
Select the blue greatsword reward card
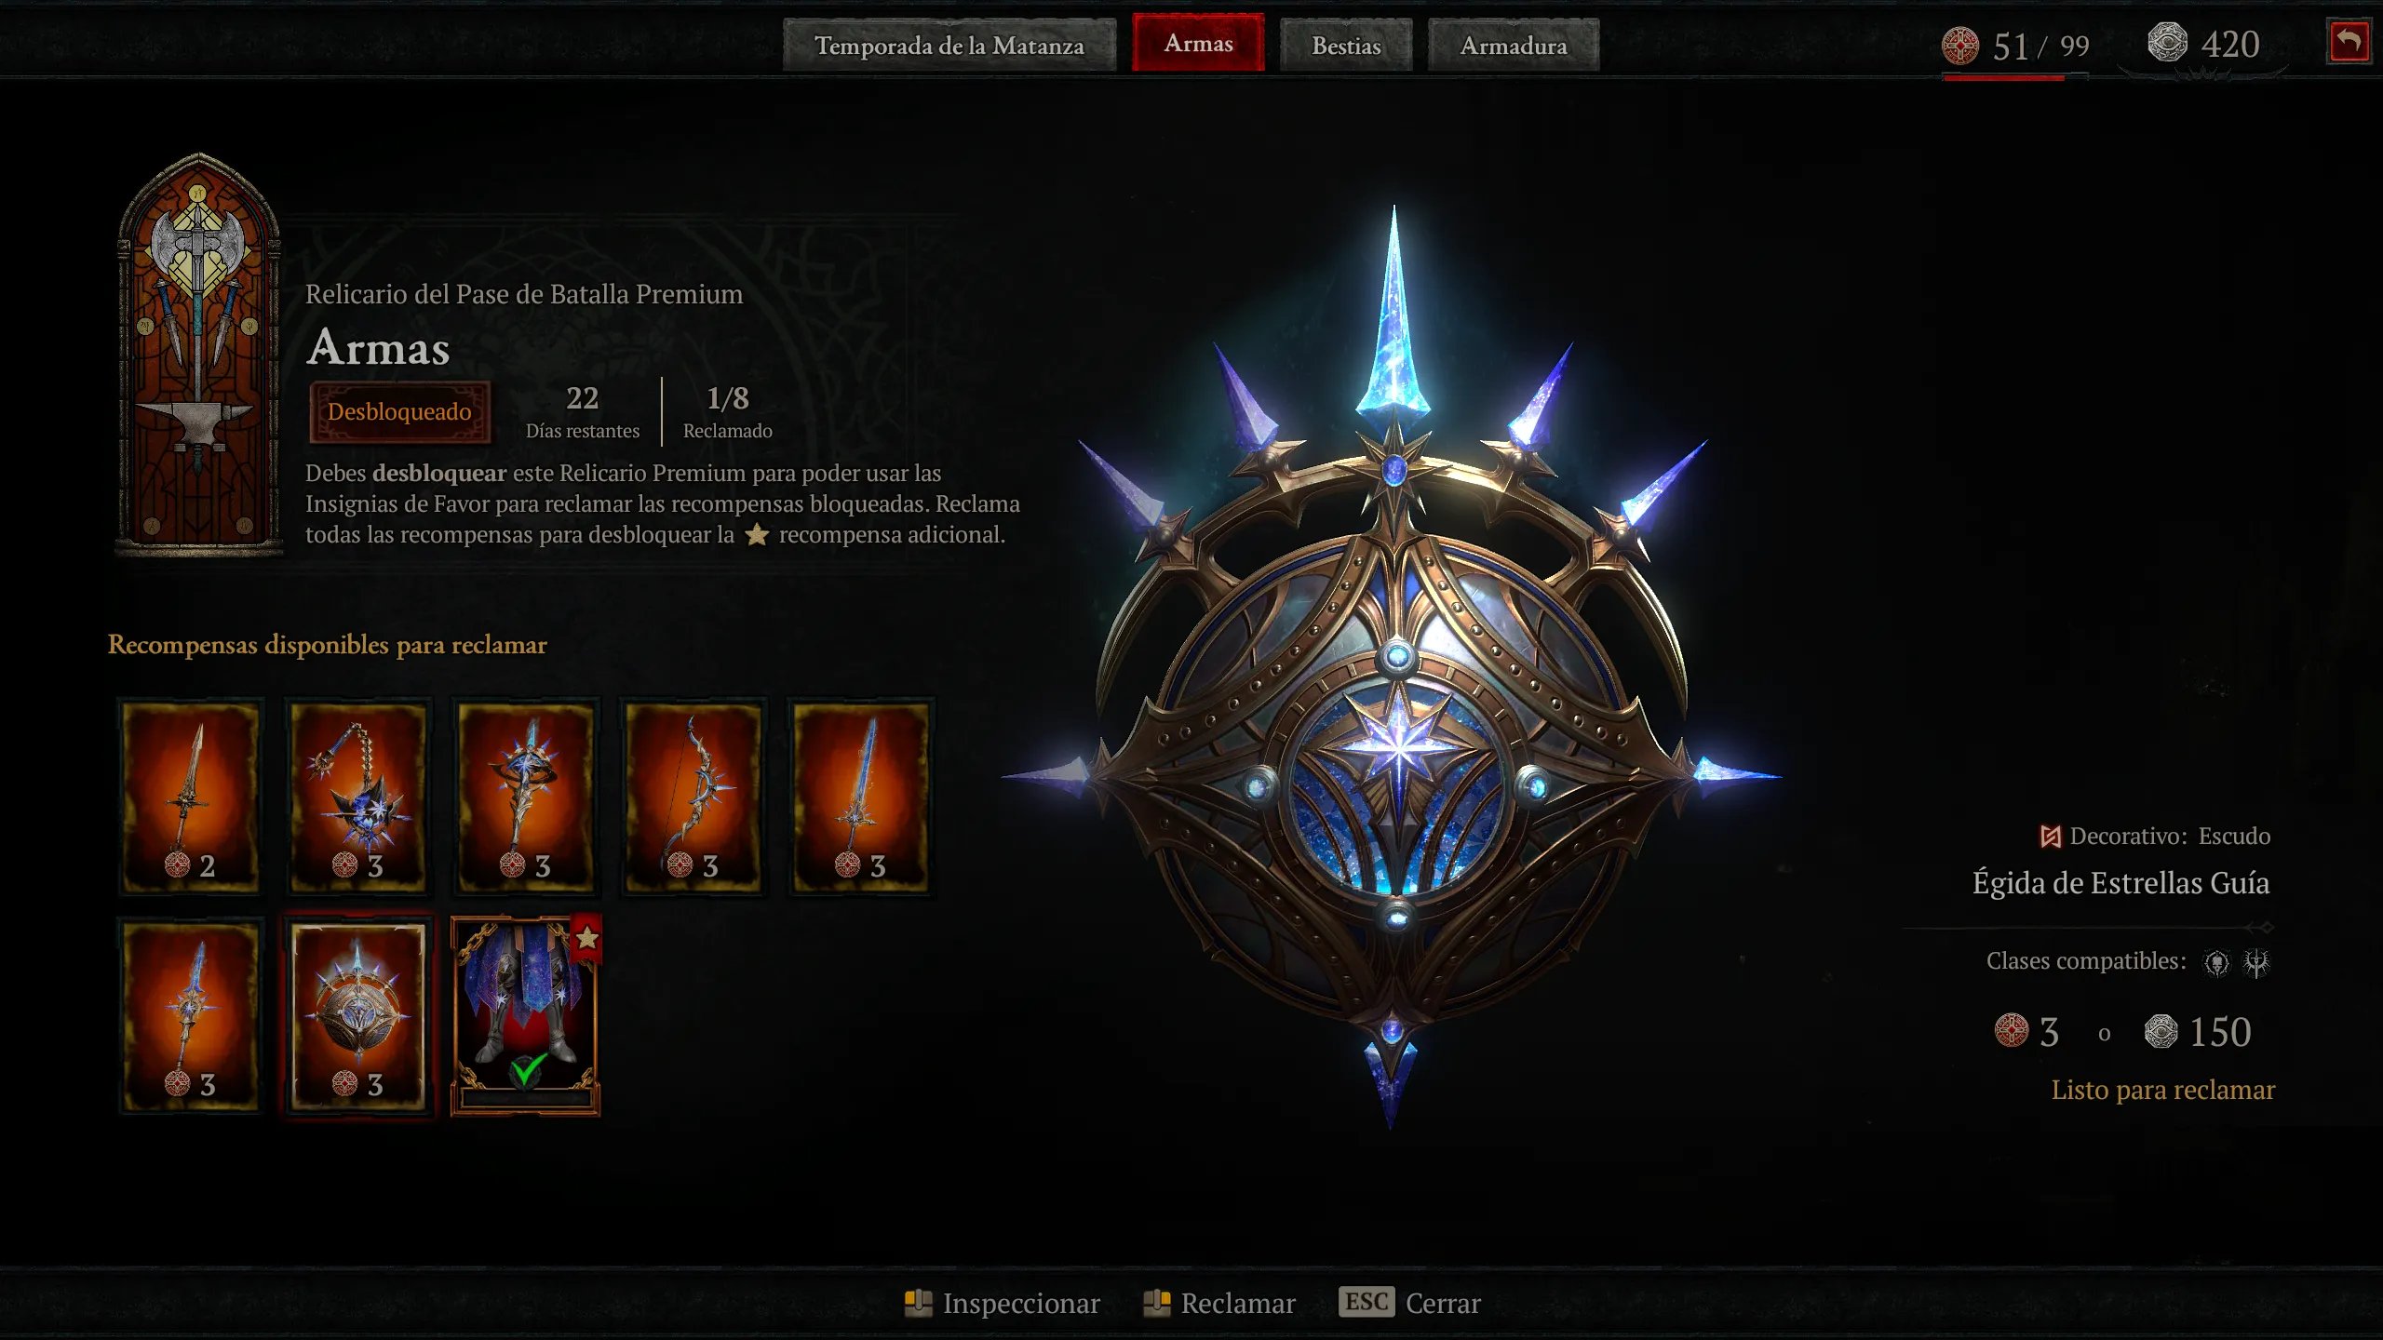[861, 797]
